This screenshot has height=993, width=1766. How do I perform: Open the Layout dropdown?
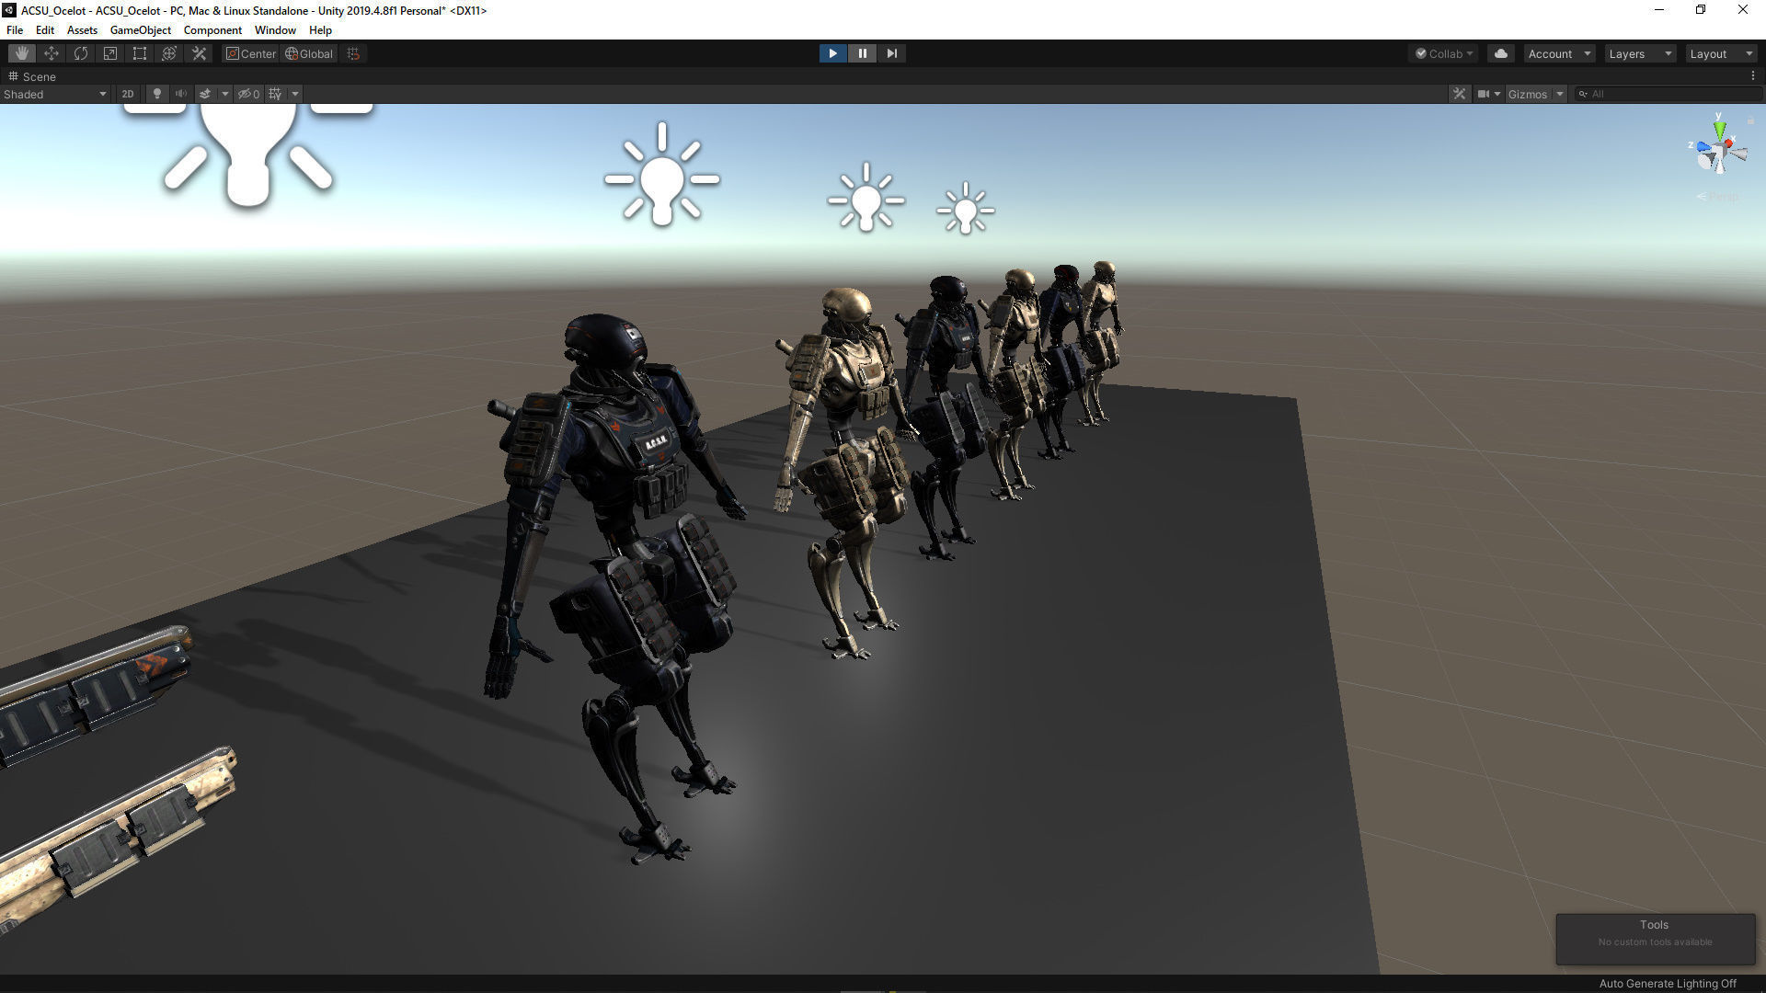pyautogui.click(x=1720, y=53)
